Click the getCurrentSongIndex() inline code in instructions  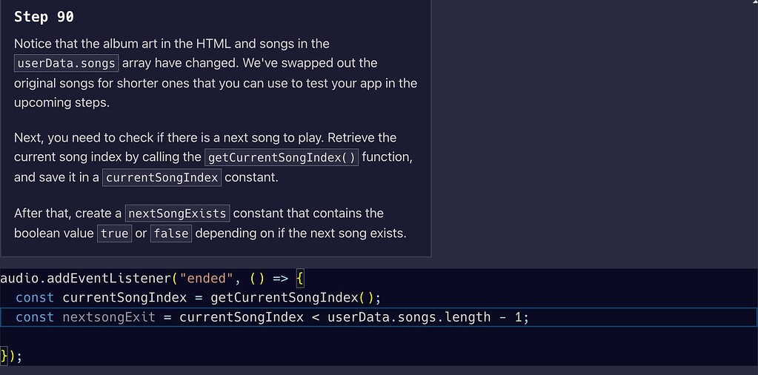coord(282,158)
